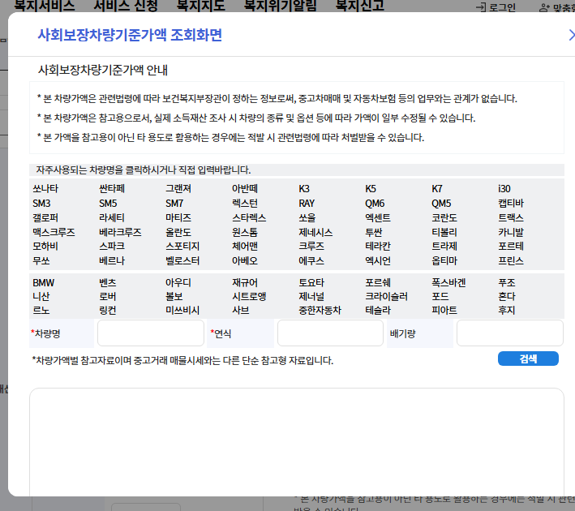Choose 카니발 vehicle name
The image size is (575, 511).
click(511, 232)
